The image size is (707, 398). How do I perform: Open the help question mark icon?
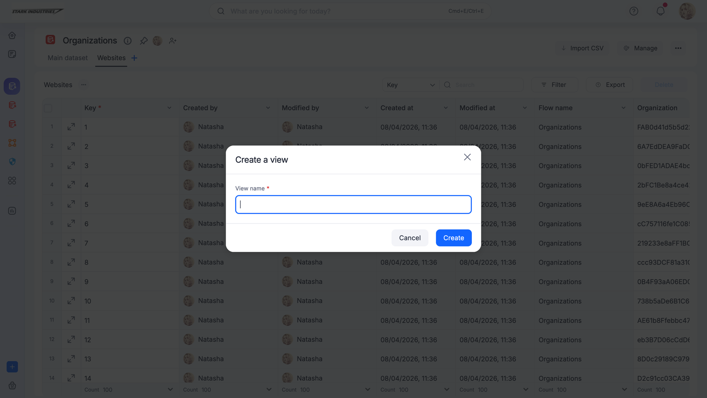coord(633,11)
